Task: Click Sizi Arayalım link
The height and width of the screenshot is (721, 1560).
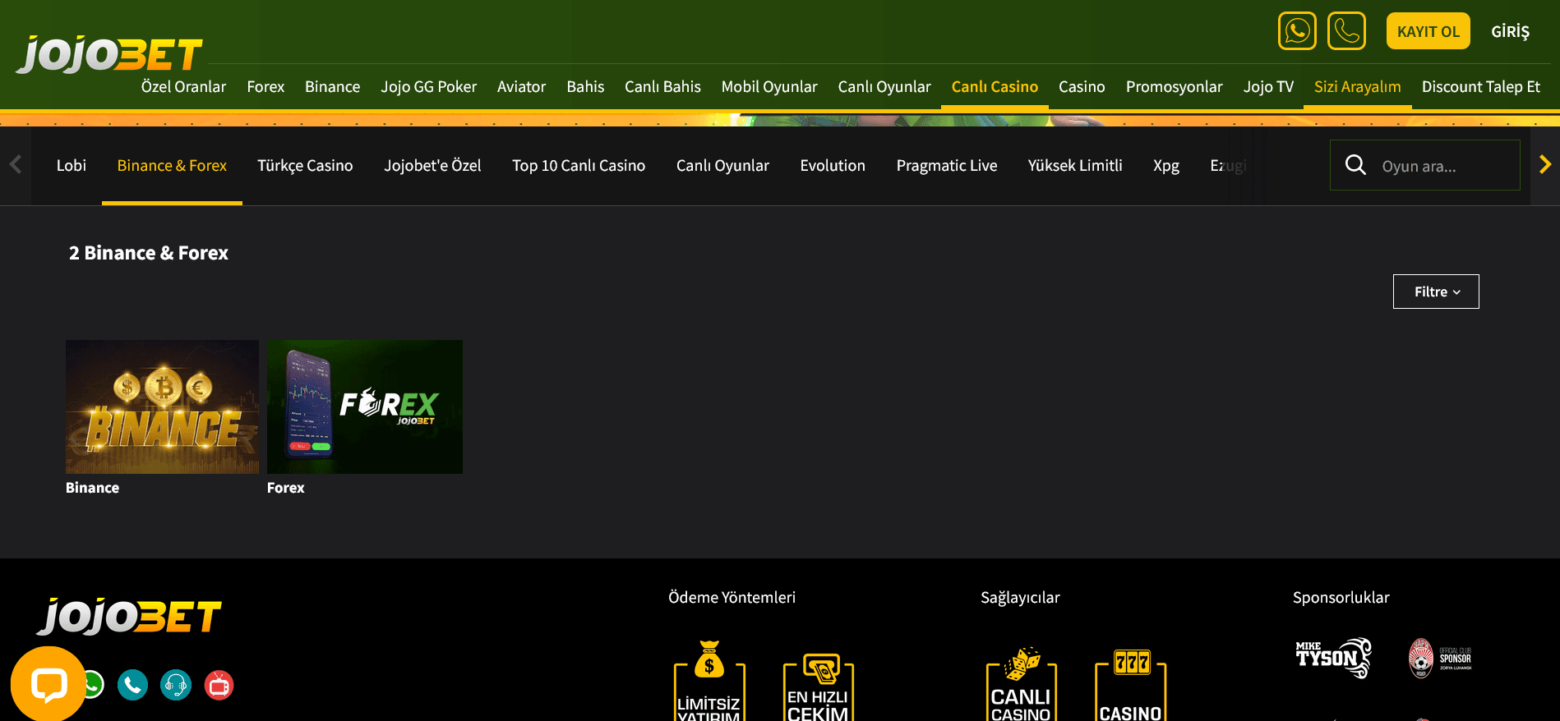Action: pyautogui.click(x=1357, y=86)
